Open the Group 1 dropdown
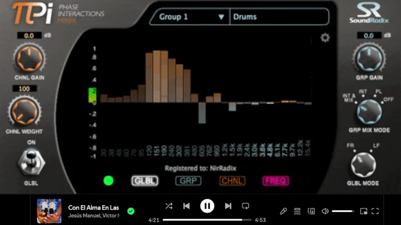Screen dimensions: 401x225 point(190,17)
